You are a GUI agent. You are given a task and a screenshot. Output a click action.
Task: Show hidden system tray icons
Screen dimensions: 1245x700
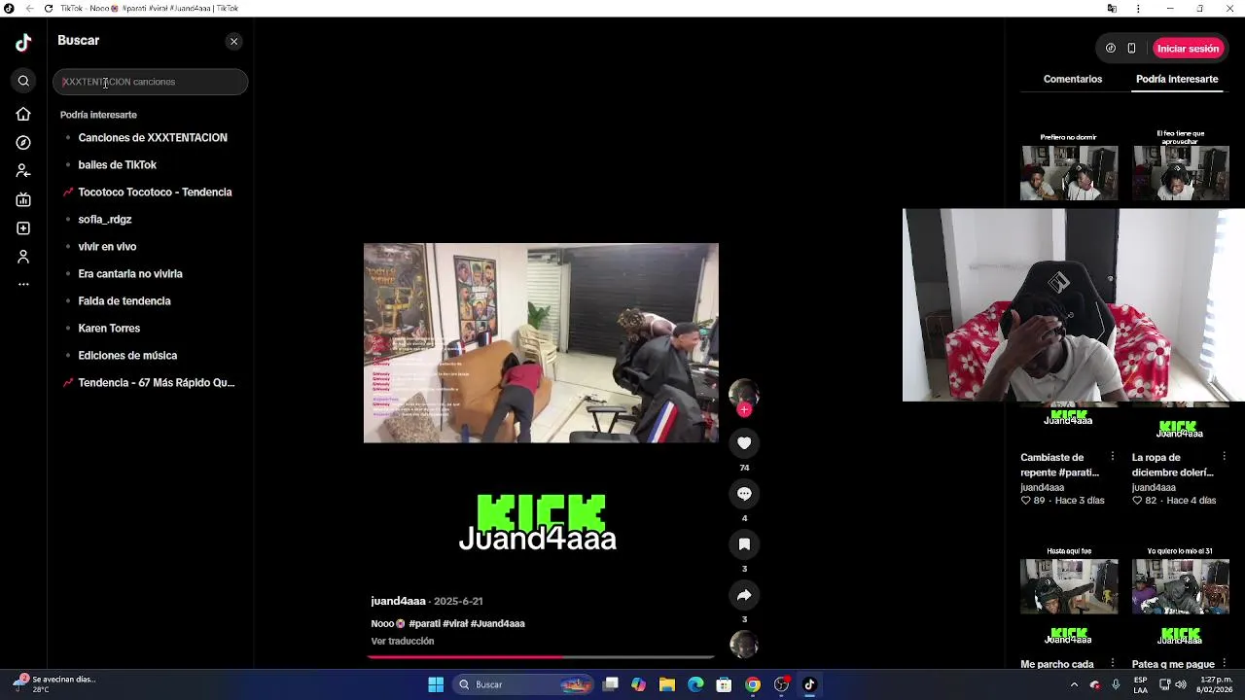1074,684
